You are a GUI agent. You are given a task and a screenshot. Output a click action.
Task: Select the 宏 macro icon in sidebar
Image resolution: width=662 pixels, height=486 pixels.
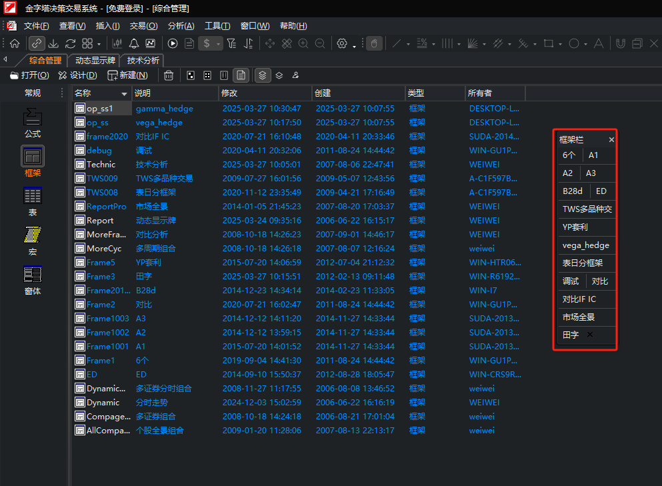pos(33,240)
